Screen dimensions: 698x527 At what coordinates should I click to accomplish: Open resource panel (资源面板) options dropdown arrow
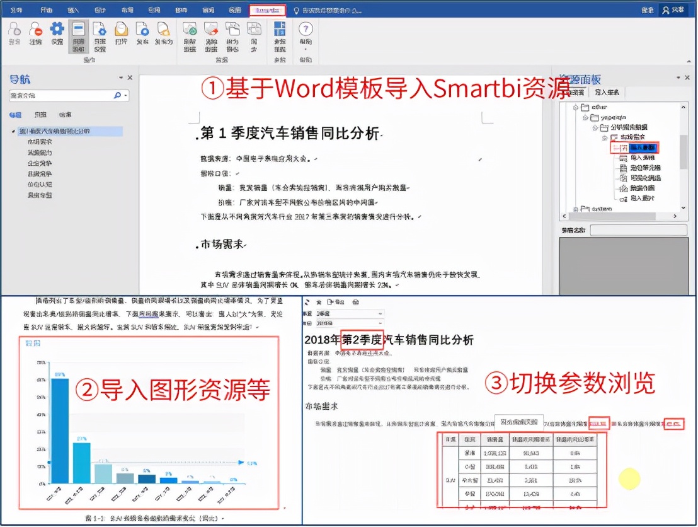(678, 78)
